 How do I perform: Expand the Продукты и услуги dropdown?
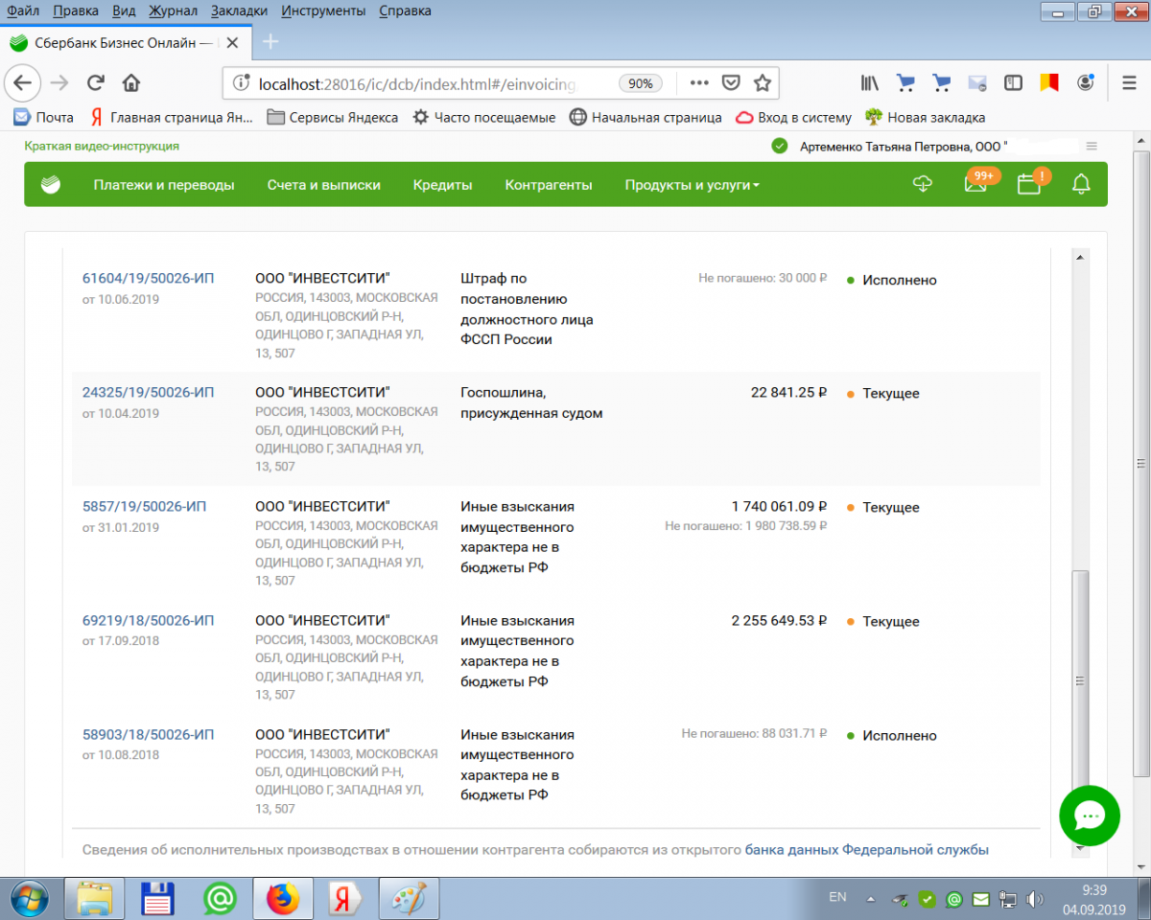point(692,185)
